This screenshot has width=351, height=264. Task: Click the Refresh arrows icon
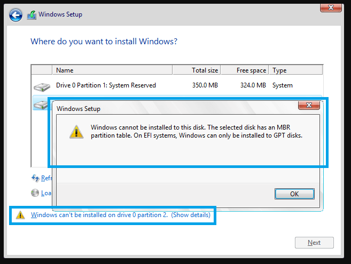(35, 178)
